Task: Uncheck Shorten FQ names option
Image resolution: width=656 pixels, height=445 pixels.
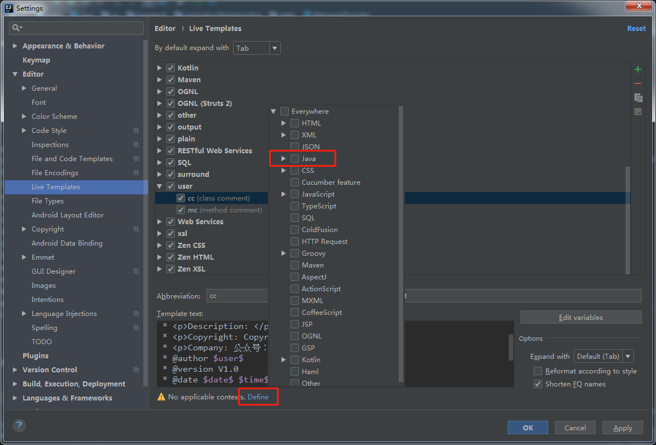Action: click(538, 384)
